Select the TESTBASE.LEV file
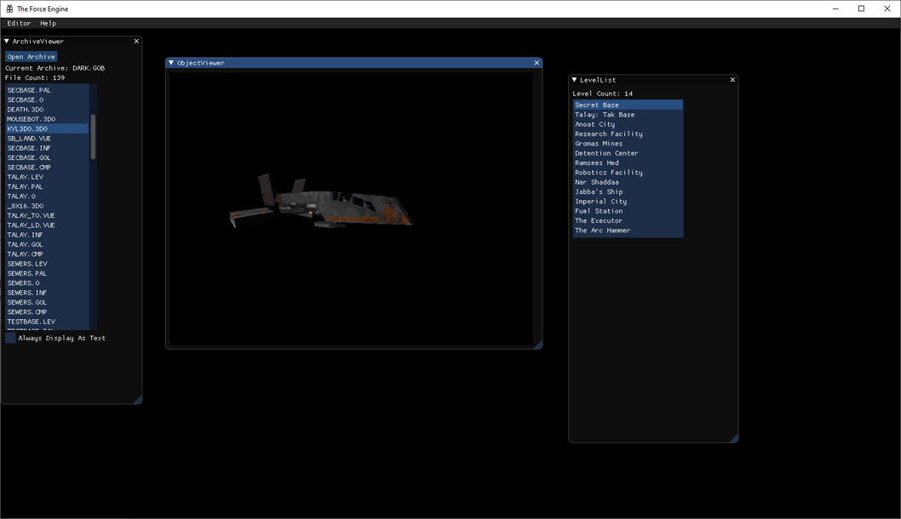The height and width of the screenshot is (519, 901). [47, 322]
